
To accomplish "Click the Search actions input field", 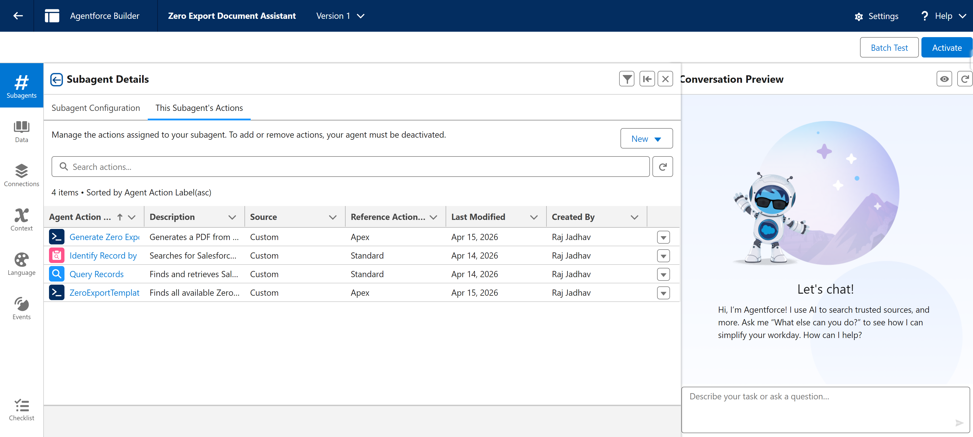I will tap(350, 167).
